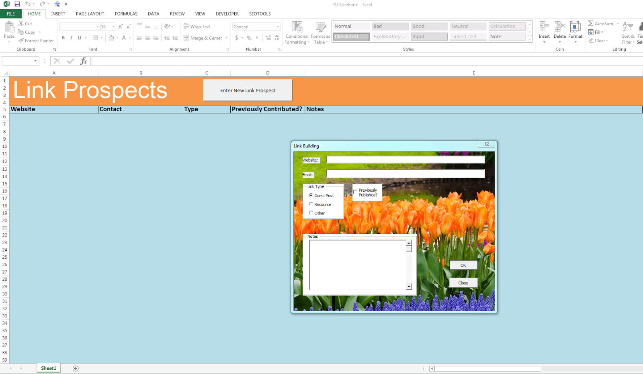The height and width of the screenshot is (374, 643).
Task: Click inside the Website input field
Action: pyautogui.click(x=405, y=159)
